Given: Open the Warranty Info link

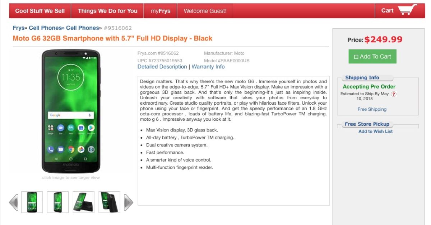Looking at the screenshot, I should [208, 67].
